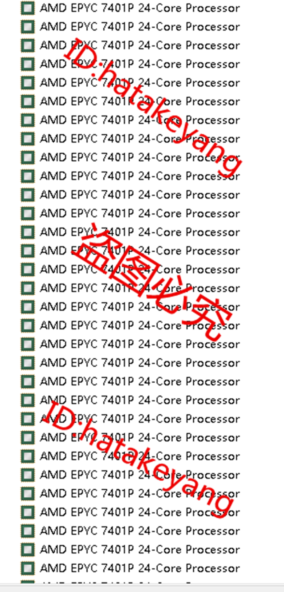Screen dimensions: 284x592
Task: Select the second AMD EPYC 7401P entry text
Action: (140, 27)
